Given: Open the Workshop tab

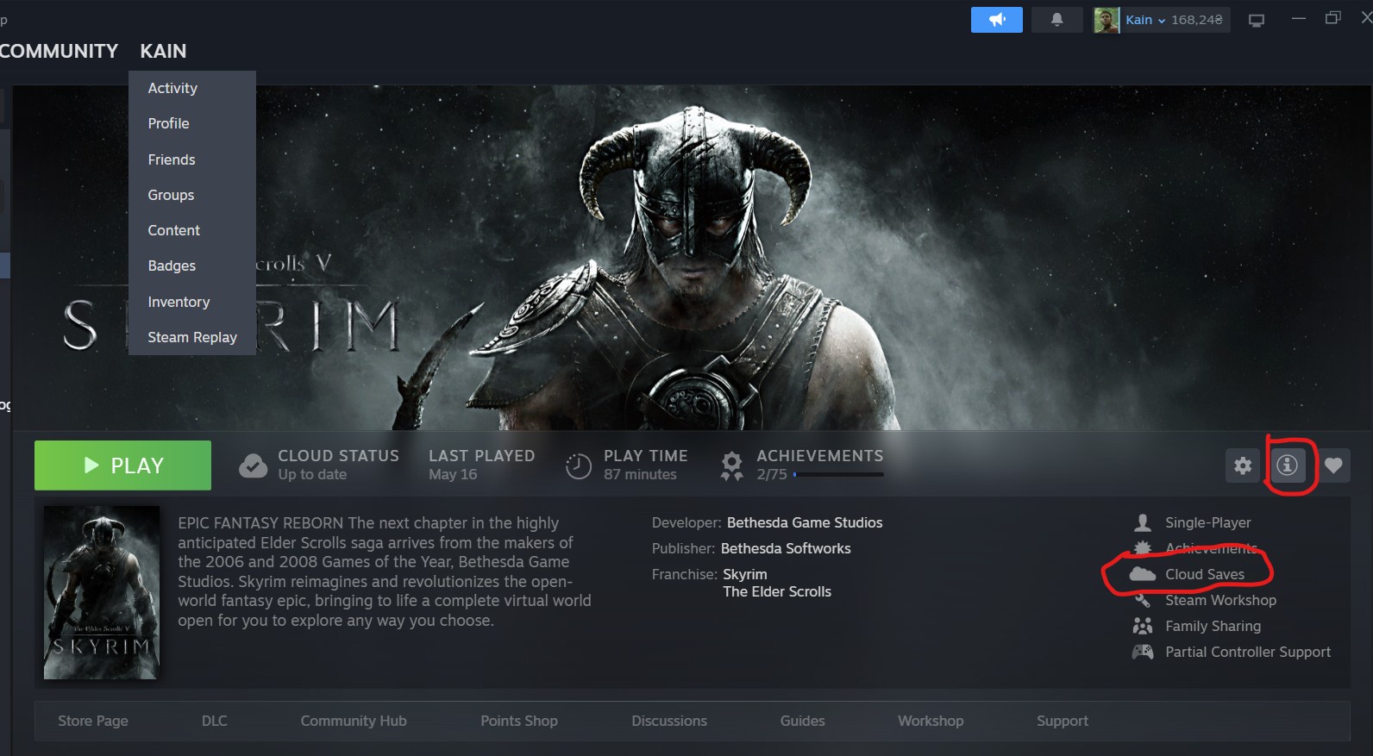Looking at the screenshot, I should point(931,721).
